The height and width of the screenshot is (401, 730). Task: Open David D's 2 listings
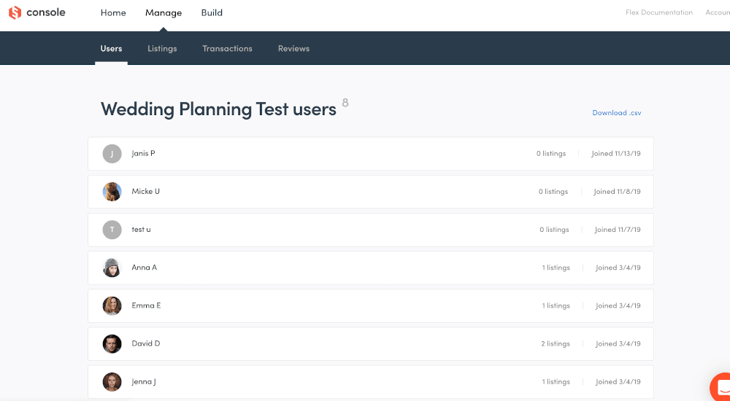click(x=556, y=343)
